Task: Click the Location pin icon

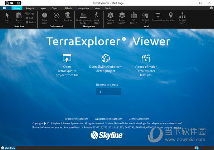Action: pyautogui.click(x=171, y=17)
